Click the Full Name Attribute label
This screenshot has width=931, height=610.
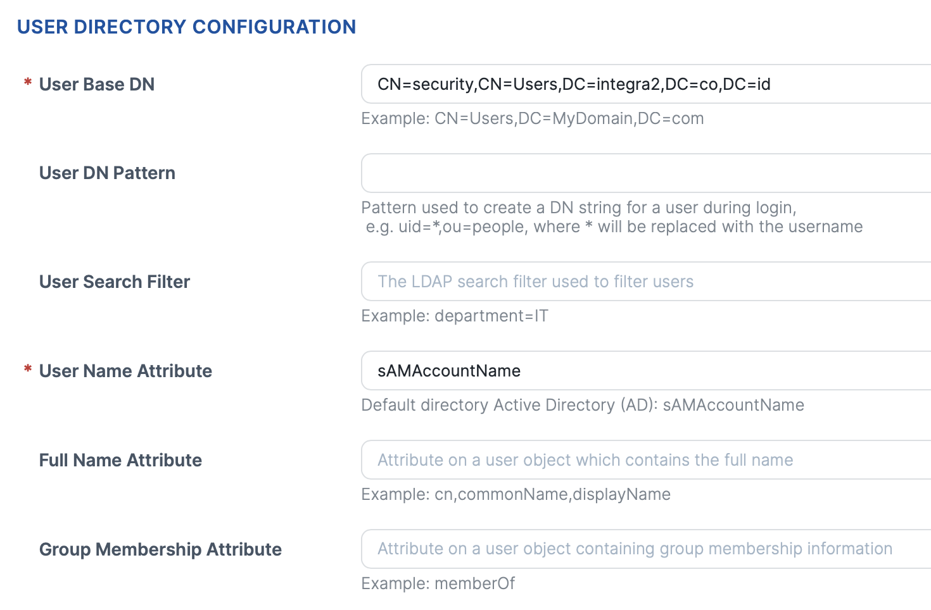point(120,460)
